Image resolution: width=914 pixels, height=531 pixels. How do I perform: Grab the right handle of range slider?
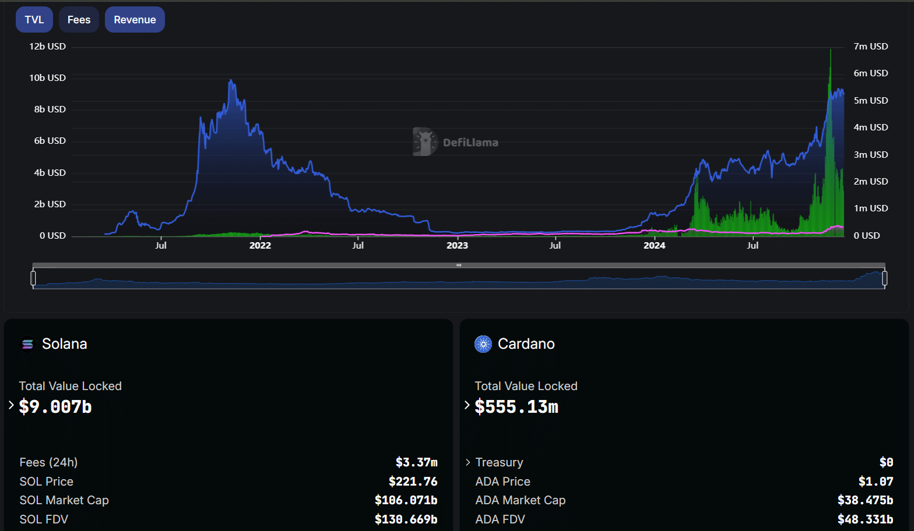click(x=885, y=278)
